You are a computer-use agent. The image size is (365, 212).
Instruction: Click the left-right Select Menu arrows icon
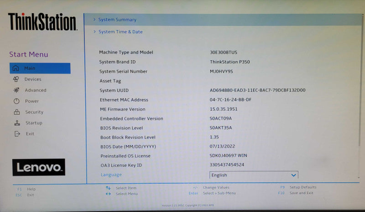coord(108,194)
